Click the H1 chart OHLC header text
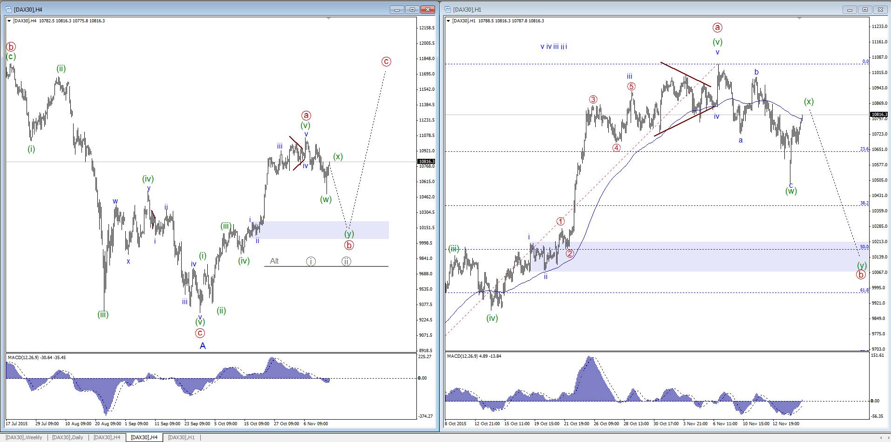The width and height of the screenshot is (891, 442). click(498, 20)
